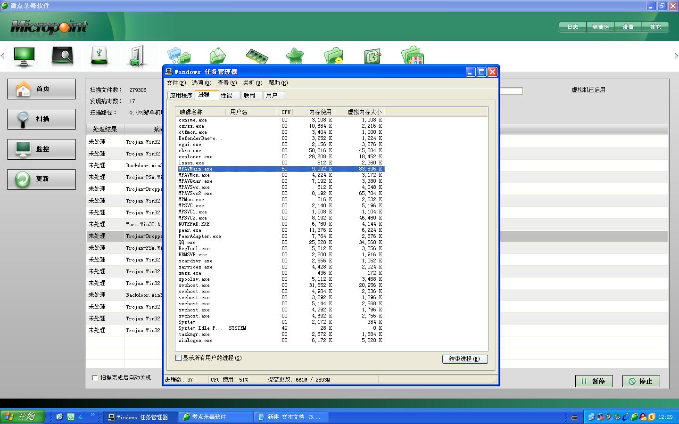
Task: Open the 其它 other tab
Action: point(655,27)
